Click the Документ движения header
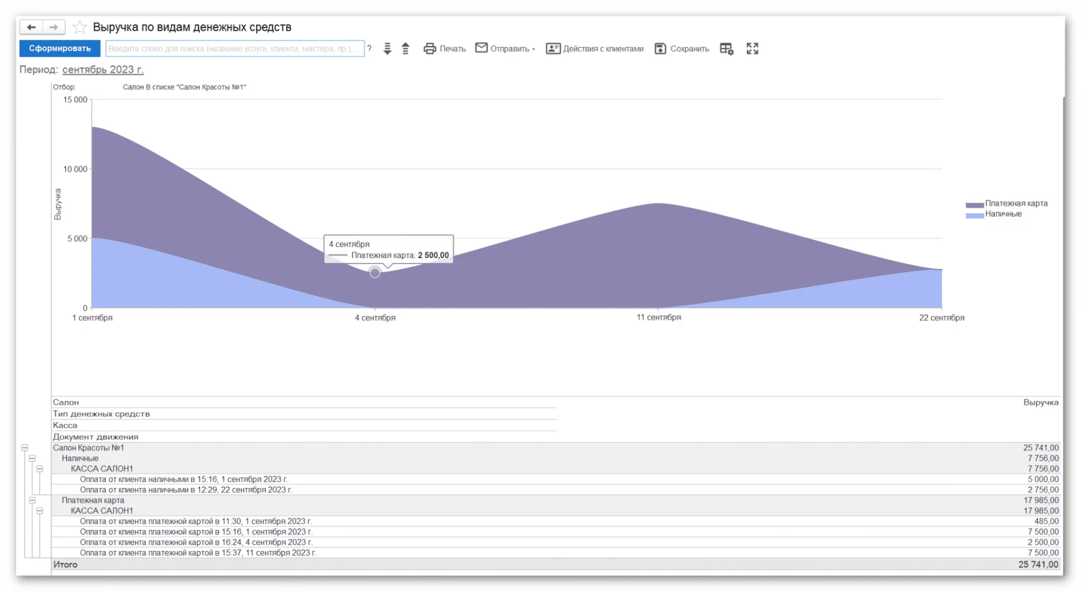This screenshot has width=1081, height=592. [96, 437]
